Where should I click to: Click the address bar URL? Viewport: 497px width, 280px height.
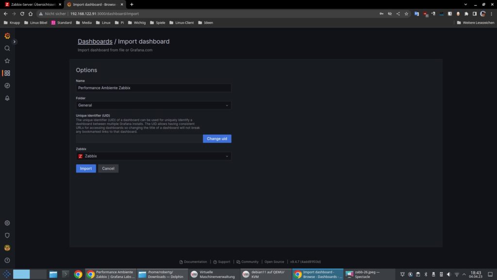(105, 14)
